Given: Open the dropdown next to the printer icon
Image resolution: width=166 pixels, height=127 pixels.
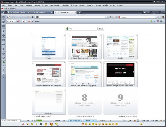Looking at the screenshot, I should [x=164, y=21].
